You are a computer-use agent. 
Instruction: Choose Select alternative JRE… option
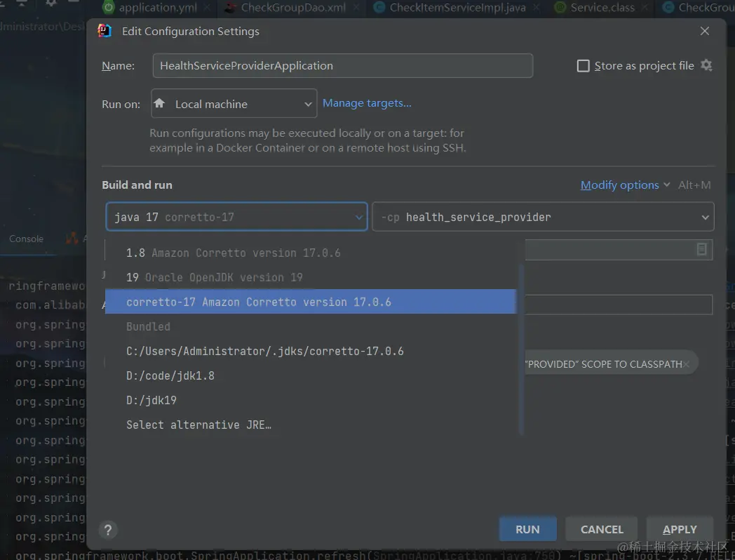coord(310,425)
